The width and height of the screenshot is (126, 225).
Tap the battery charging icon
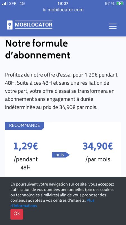pyautogui.click(x=120, y=3)
